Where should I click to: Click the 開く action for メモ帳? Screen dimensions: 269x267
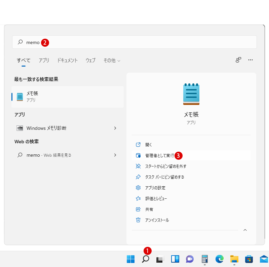(x=149, y=145)
